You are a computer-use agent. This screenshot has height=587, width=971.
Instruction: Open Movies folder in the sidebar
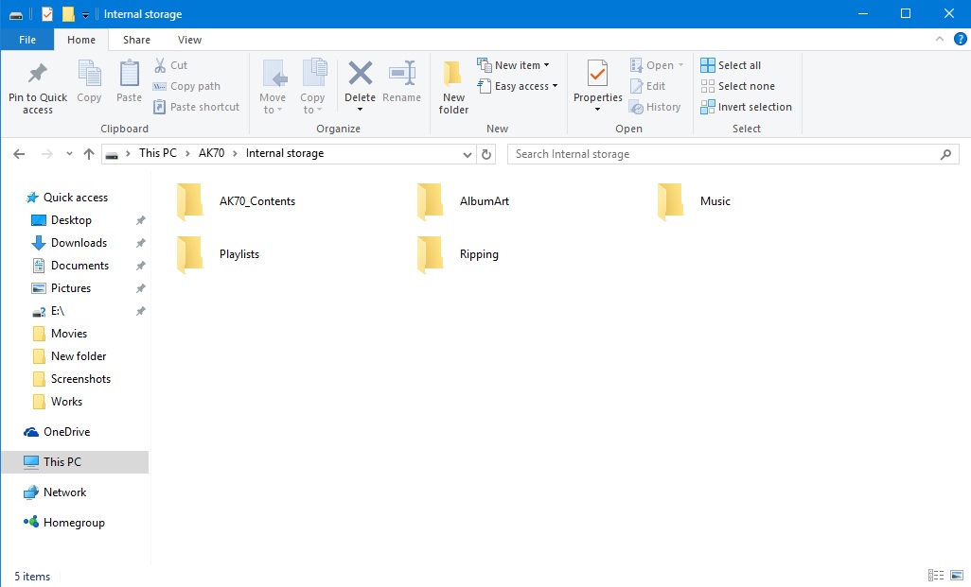coord(69,334)
